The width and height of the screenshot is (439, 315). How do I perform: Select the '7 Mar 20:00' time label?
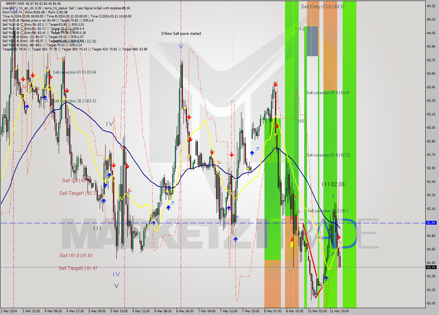pos(251,311)
